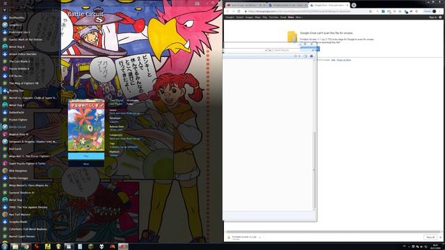Toggle Explorer preview pane icon
The height and width of the screenshot is (250, 445).
[x=305, y=56]
